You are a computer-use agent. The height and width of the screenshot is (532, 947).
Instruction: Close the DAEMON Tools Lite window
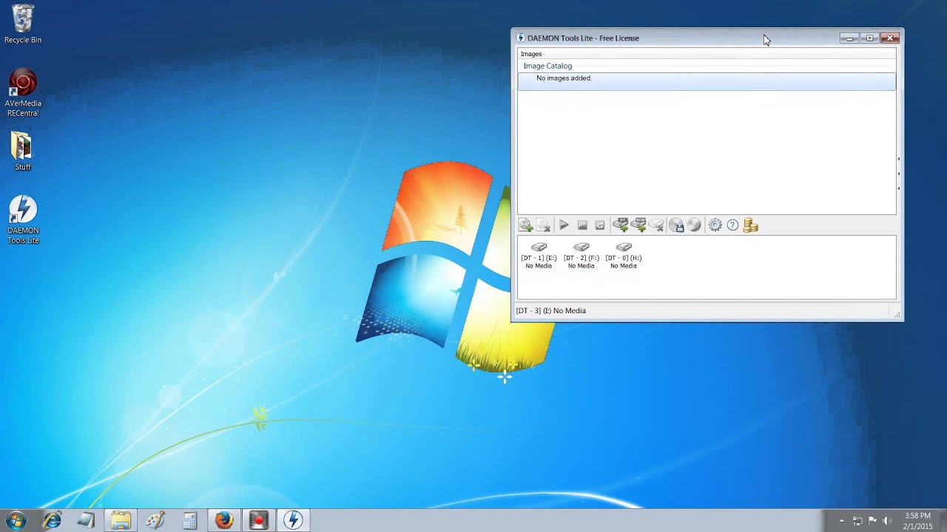[890, 38]
